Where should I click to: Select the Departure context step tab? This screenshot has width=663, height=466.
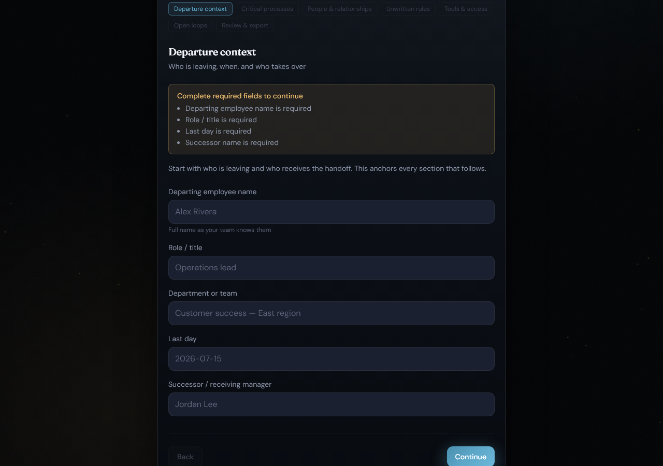200,9
